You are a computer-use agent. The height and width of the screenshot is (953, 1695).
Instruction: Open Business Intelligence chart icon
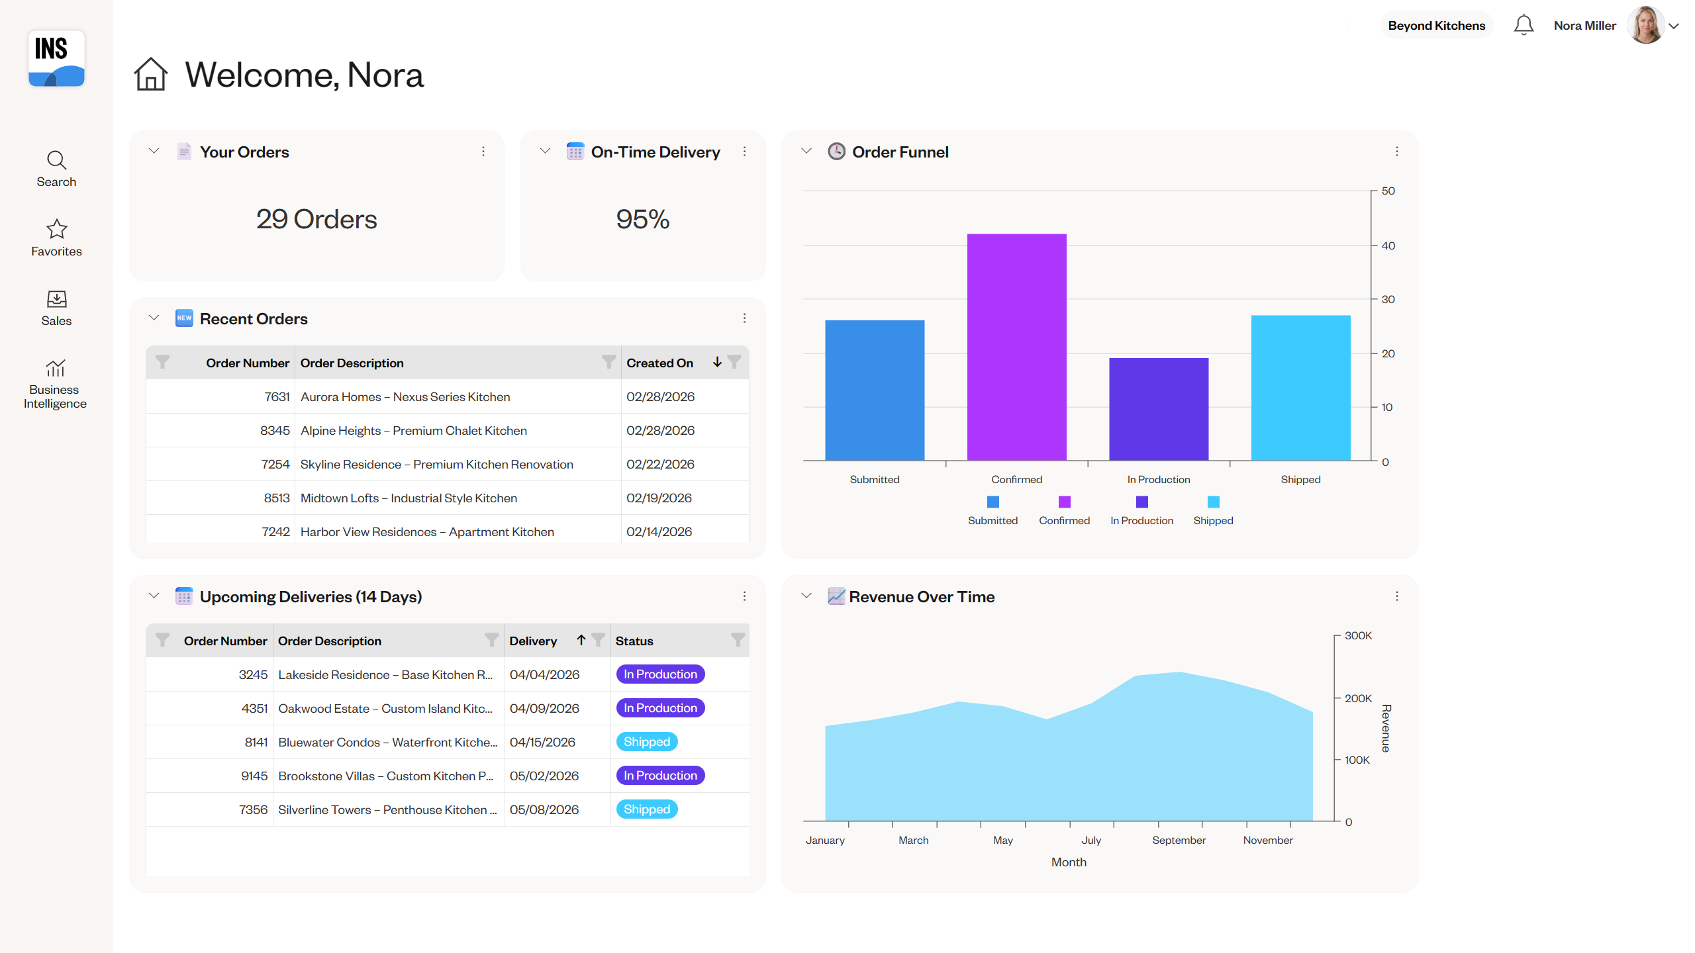pyautogui.click(x=56, y=368)
